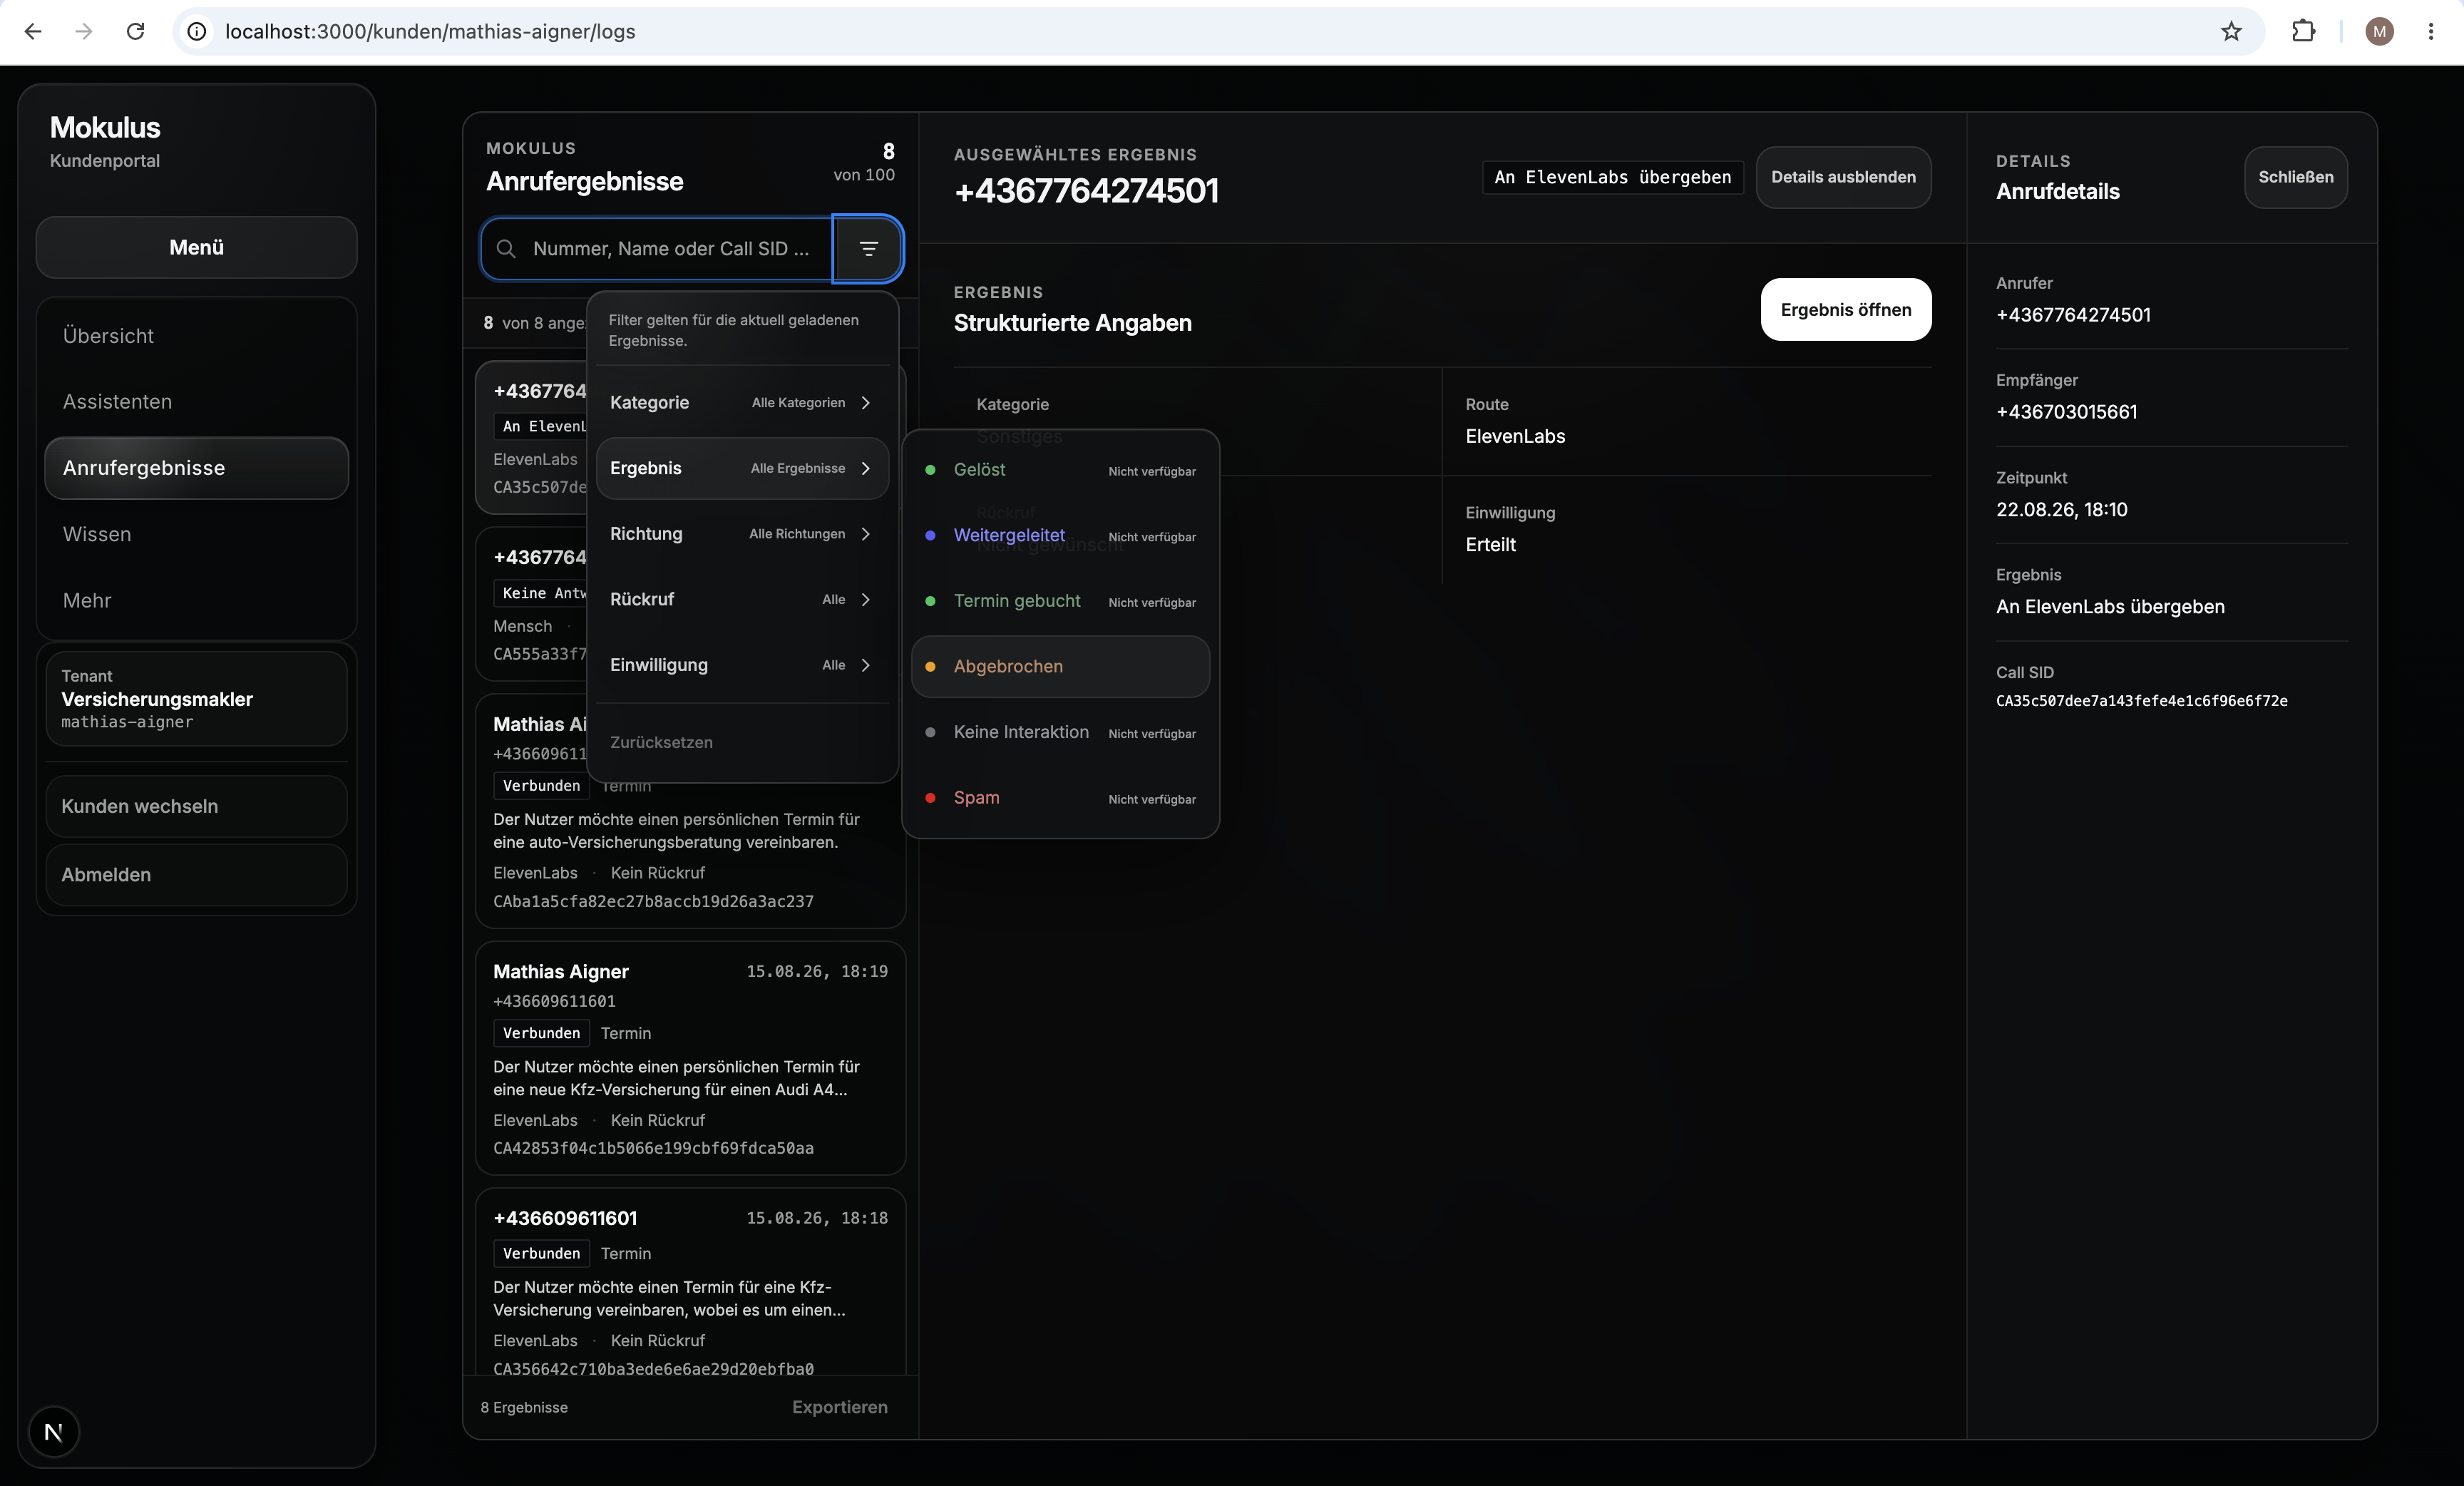2464x1486 pixels.
Task: Select the Abgebrochen result option
Action: pyautogui.click(x=1060, y=666)
